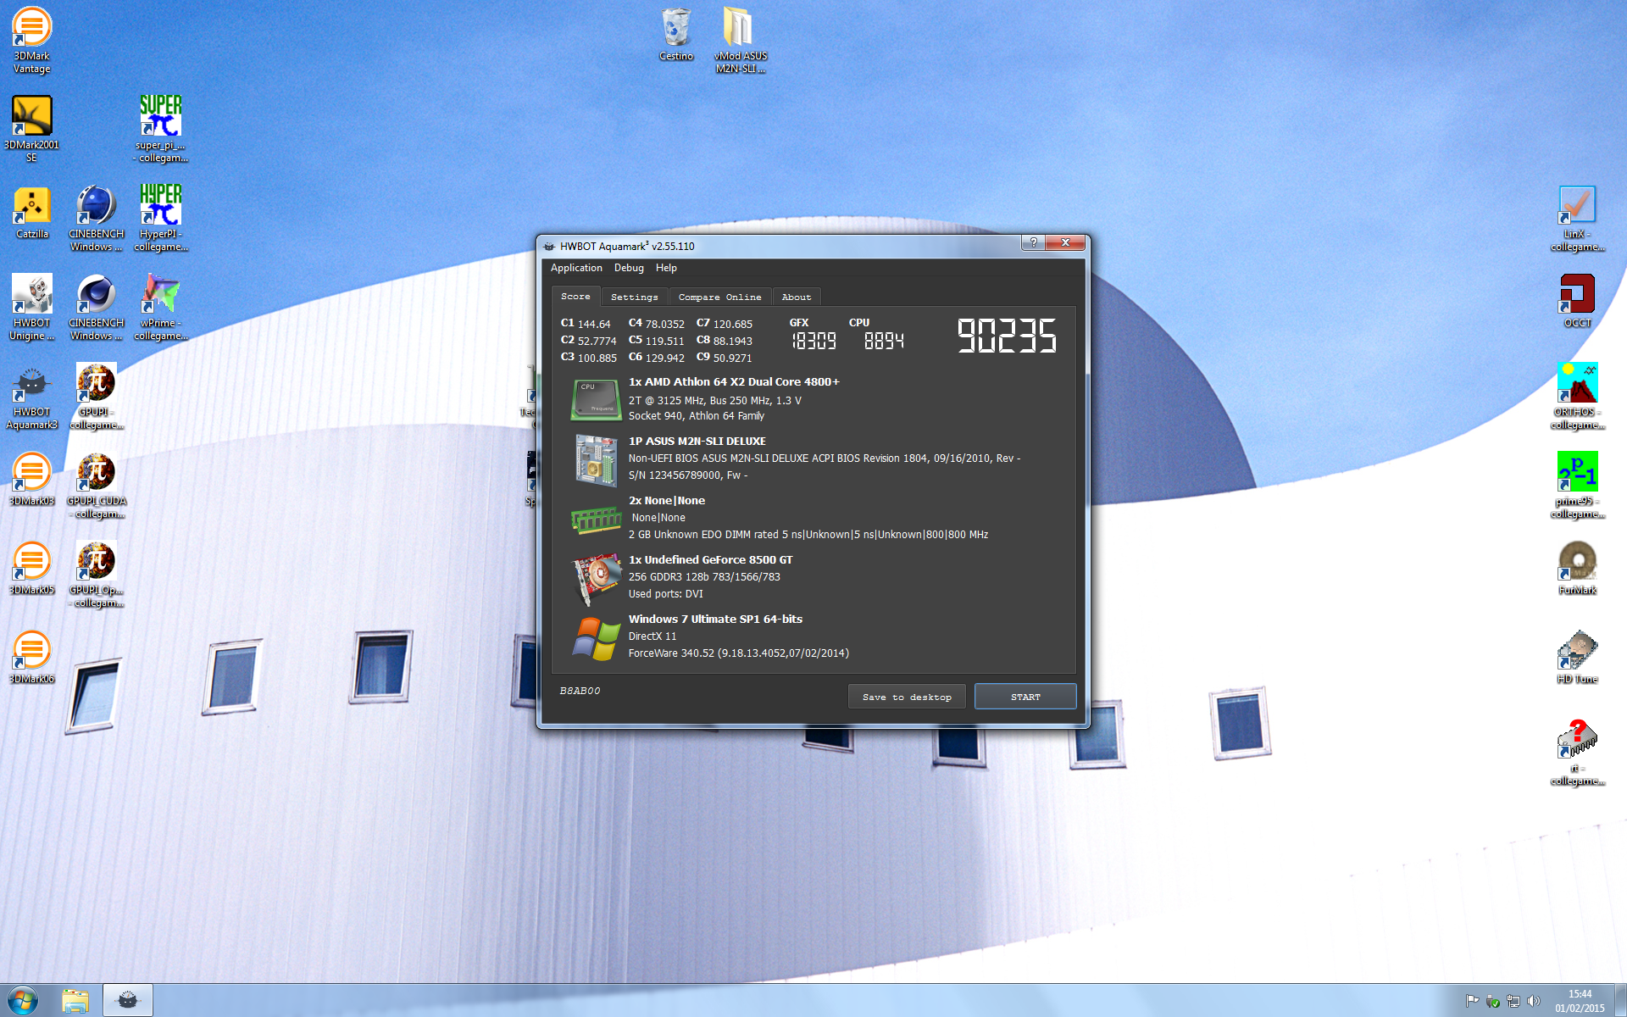Image resolution: width=1627 pixels, height=1017 pixels.
Task: Launch HyperPI desktop shortcut
Action: point(160,219)
